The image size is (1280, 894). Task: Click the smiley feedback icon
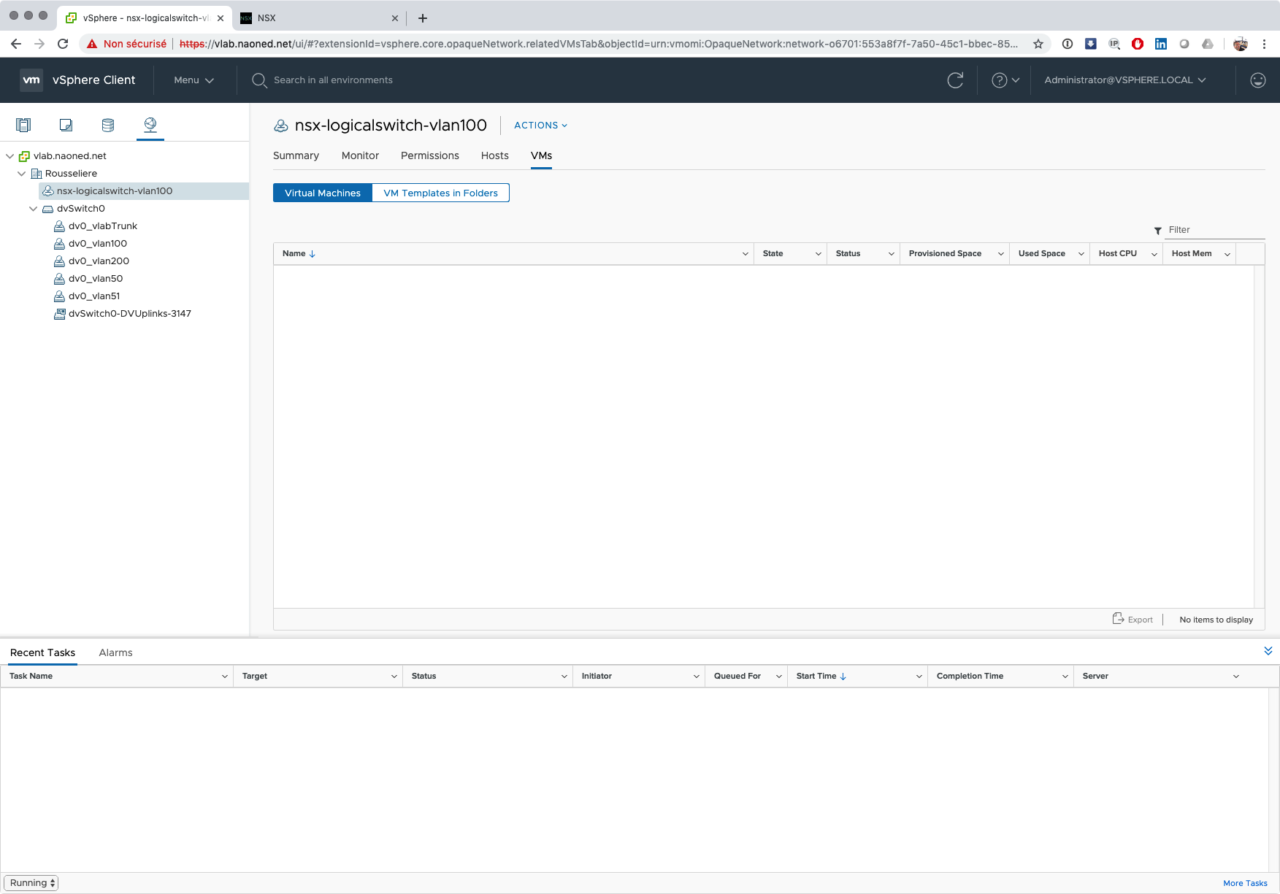(x=1257, y=80)
